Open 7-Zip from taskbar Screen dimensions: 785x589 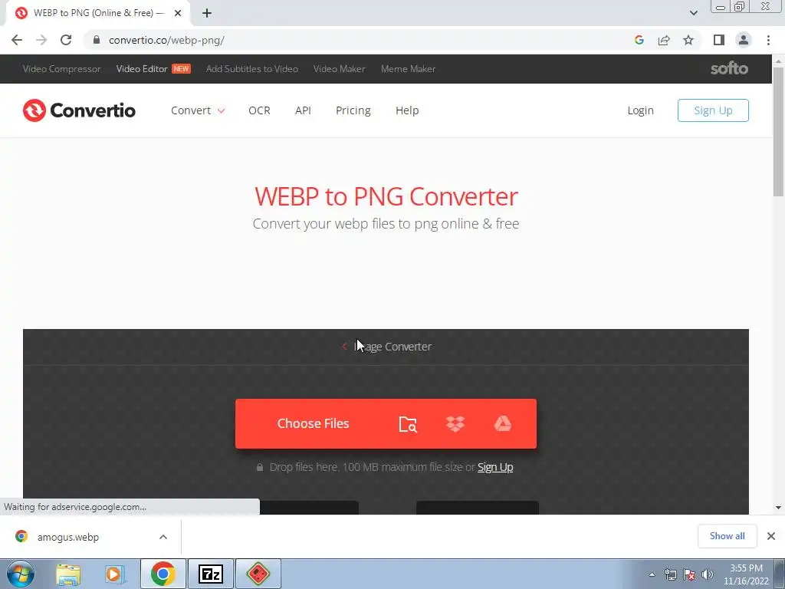[210, 574]
